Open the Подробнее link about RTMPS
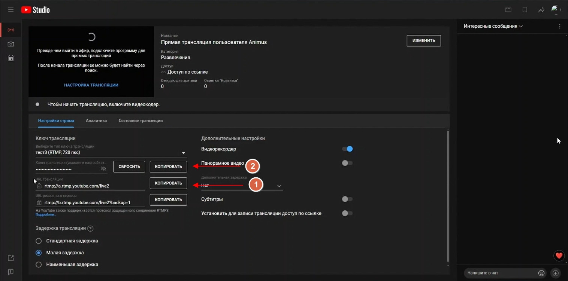 click(x=46, y=214)
